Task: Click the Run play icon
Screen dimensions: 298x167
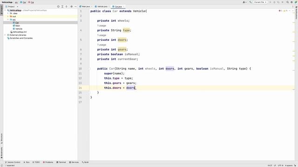Action: coord(270,2)
